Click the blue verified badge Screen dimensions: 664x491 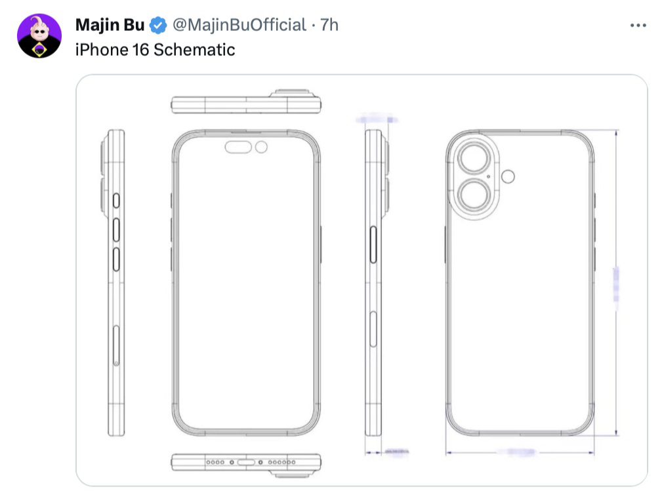[158, 26]
